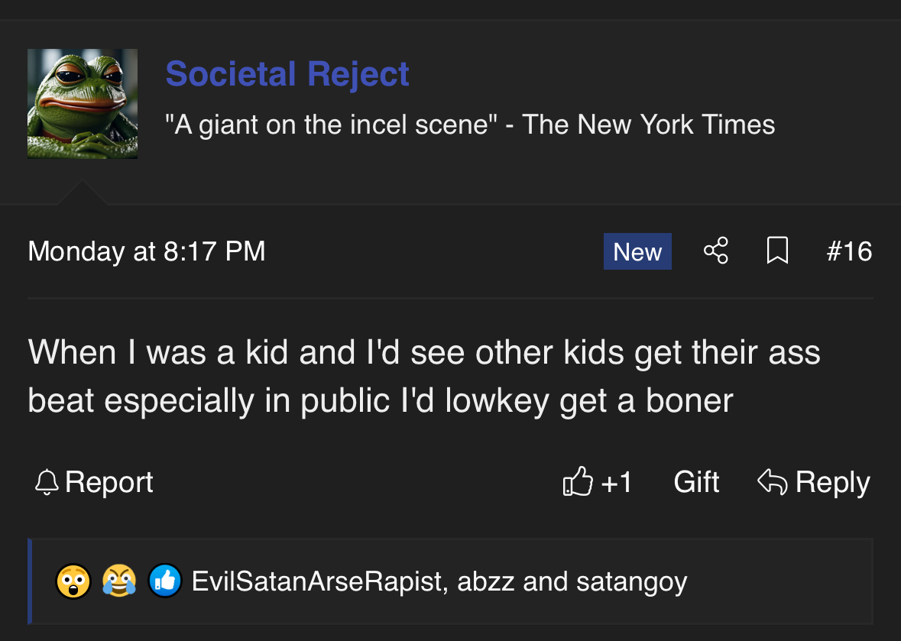Image resolution: width=901 pixels, height=641 pixels.
Task: Click the +1 like count
Action: point(617,482)
